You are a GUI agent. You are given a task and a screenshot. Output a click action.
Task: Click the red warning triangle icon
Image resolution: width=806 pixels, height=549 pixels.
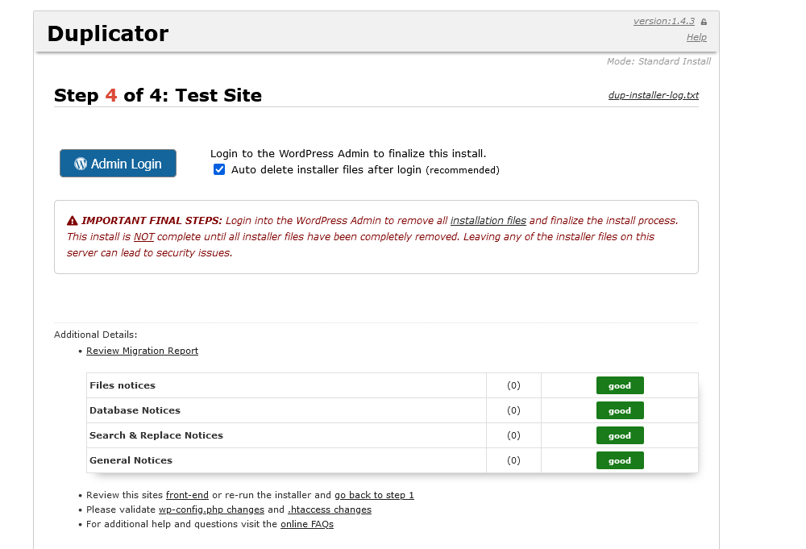(73, 221)
